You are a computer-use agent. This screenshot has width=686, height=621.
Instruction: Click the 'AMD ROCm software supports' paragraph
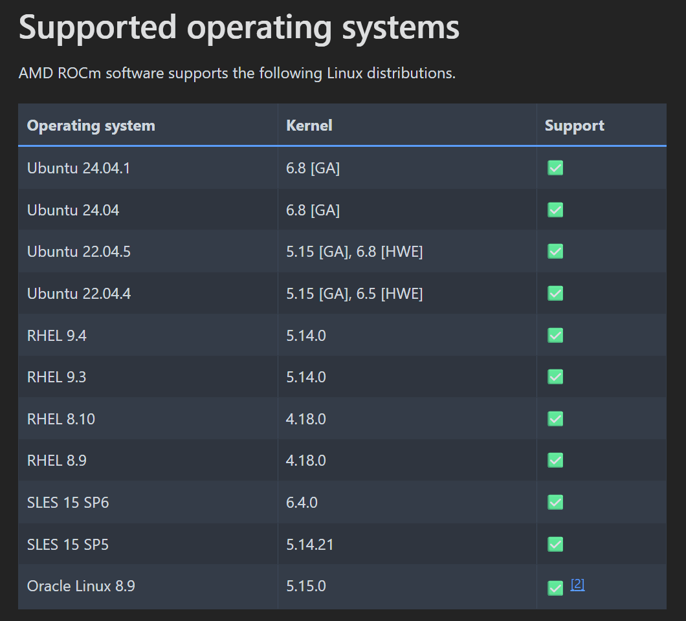point(237,73)
